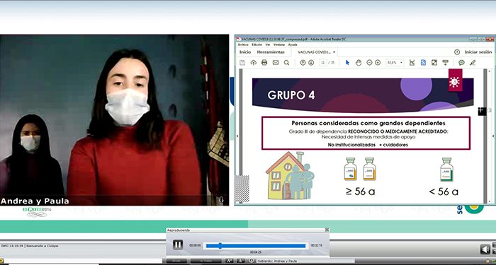Switch to the Inicio tab
Viewport: 496px width, 265px height.
pyautogui.click(x=245, y=52)
